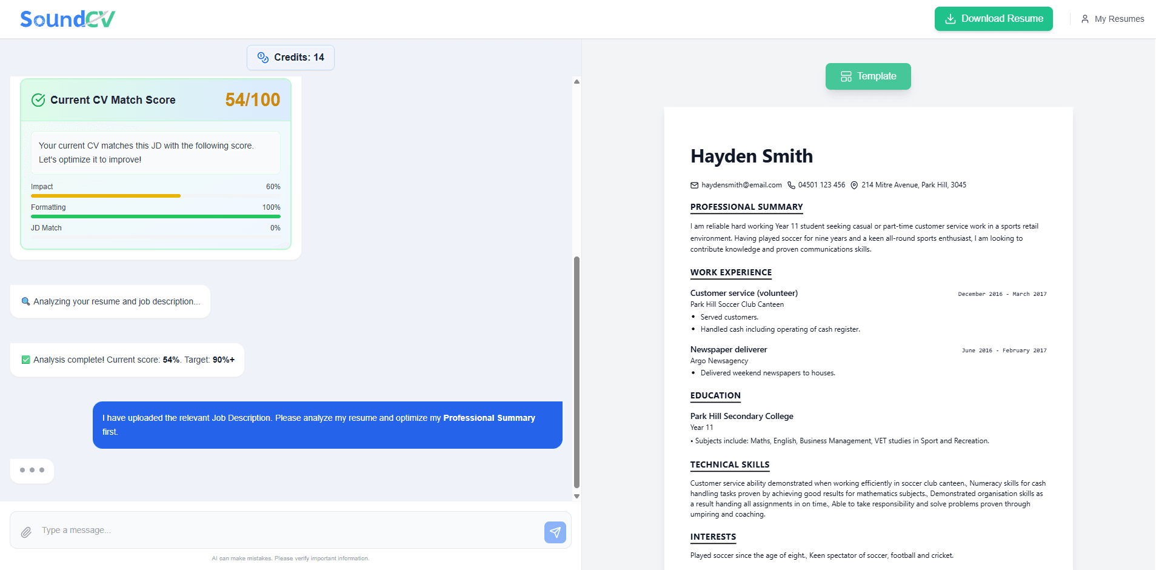Click the coin icon next to Credits
The width and height of the screenshot is (1156, 570).
(x=262, y=57)
